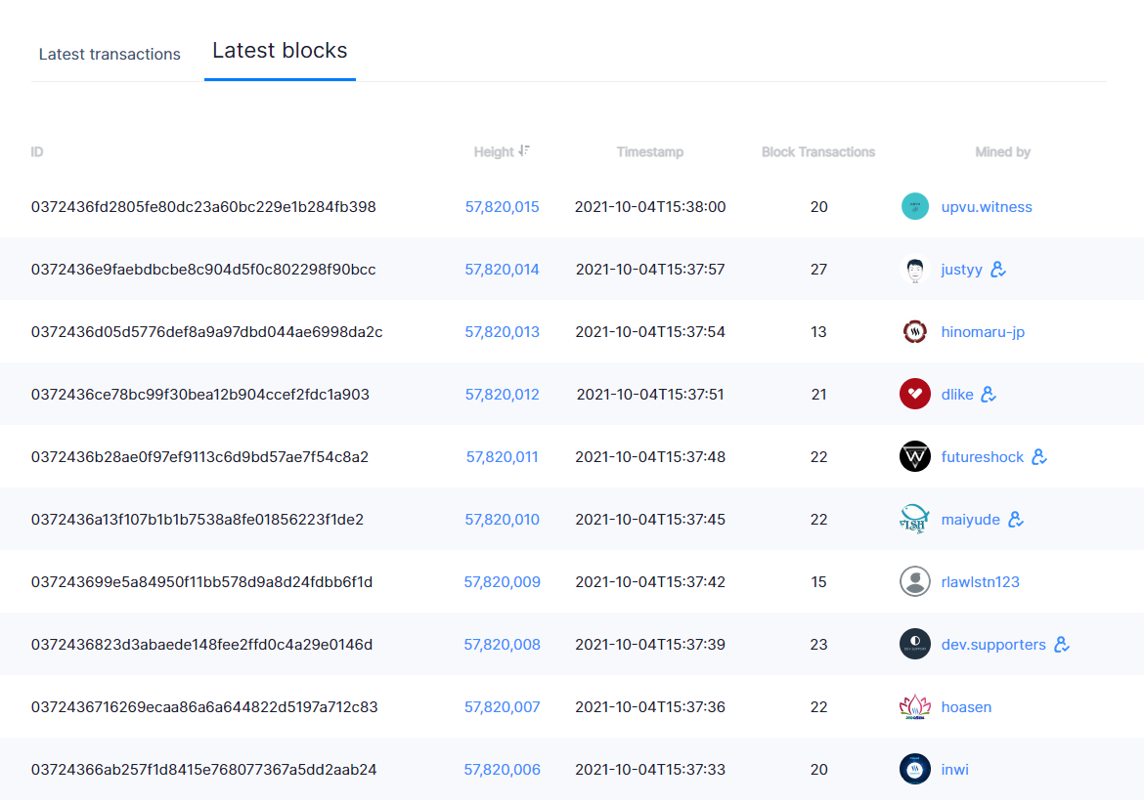Image resolution: width=1144 pixels, height=804 pixels.
Task: Click timestamp 2021-10-04T15:37:54
Action: click(x=650, y=332)
